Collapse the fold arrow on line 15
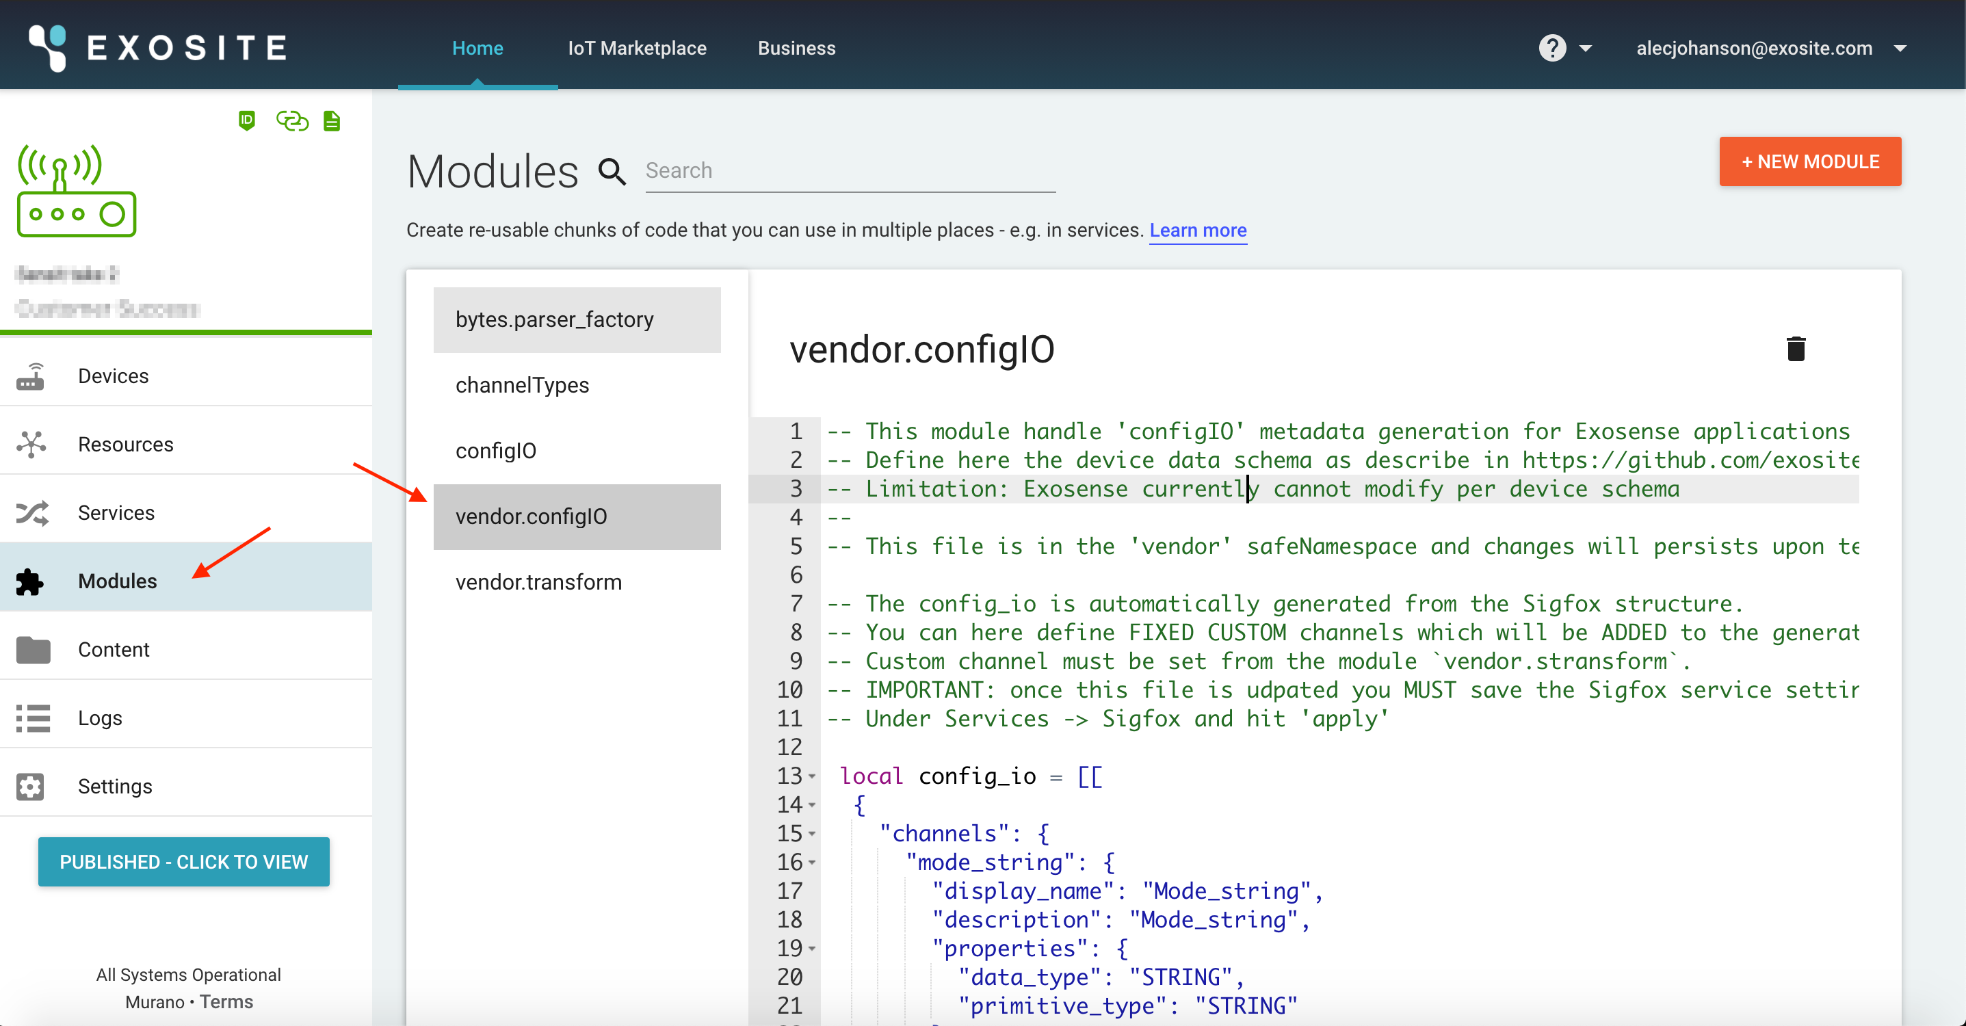 click(812, 834)
